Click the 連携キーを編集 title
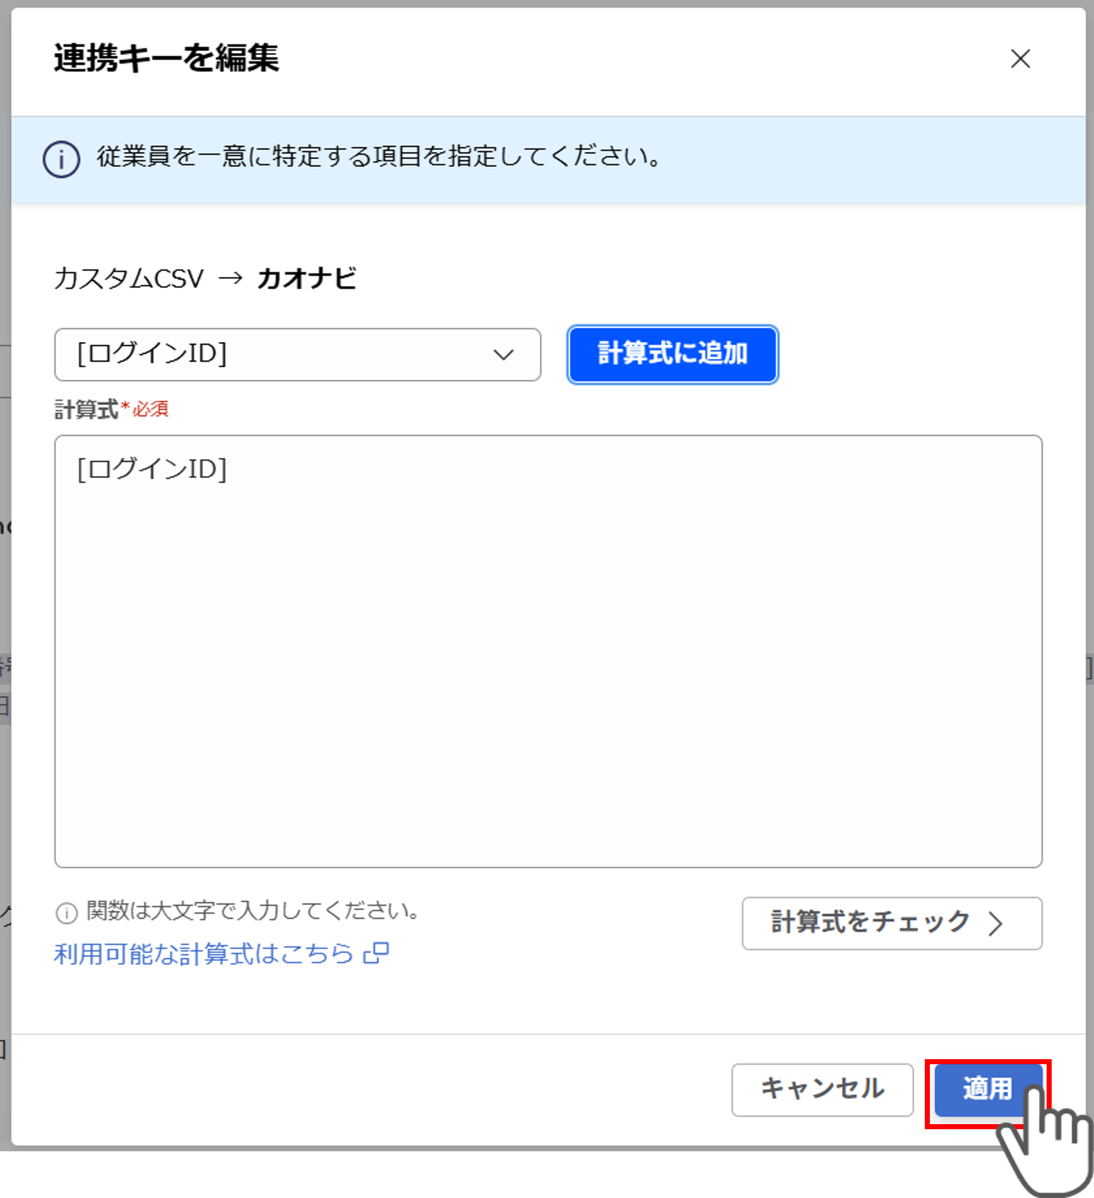 point(167,58)
